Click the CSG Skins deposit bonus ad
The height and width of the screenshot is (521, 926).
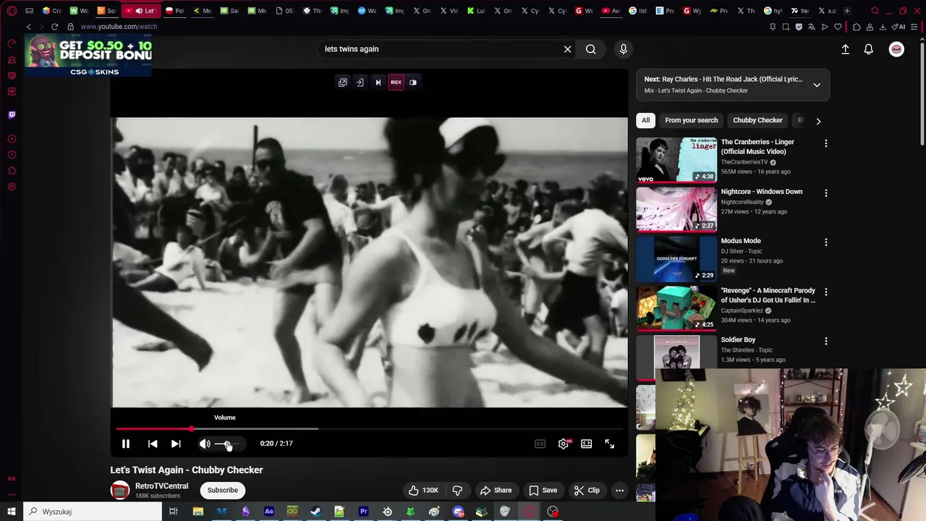(88, 55)
